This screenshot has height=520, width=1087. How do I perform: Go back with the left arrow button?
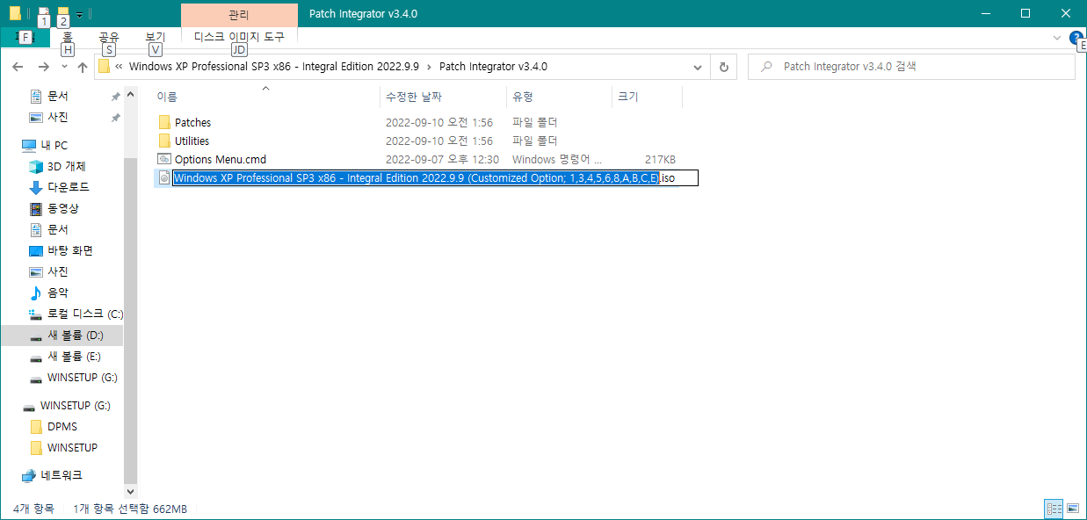tap(18, 67)
